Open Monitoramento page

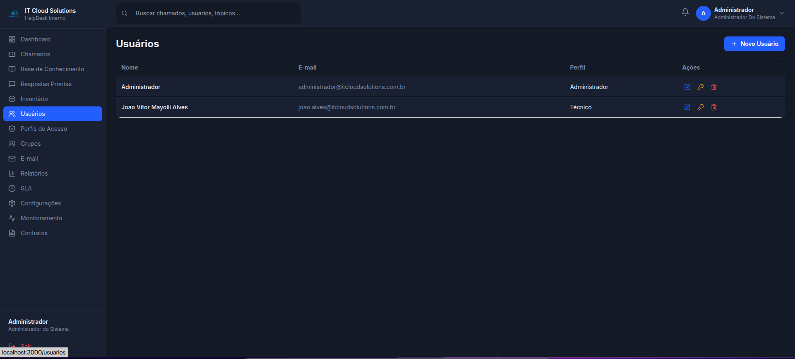coord(53,218)
